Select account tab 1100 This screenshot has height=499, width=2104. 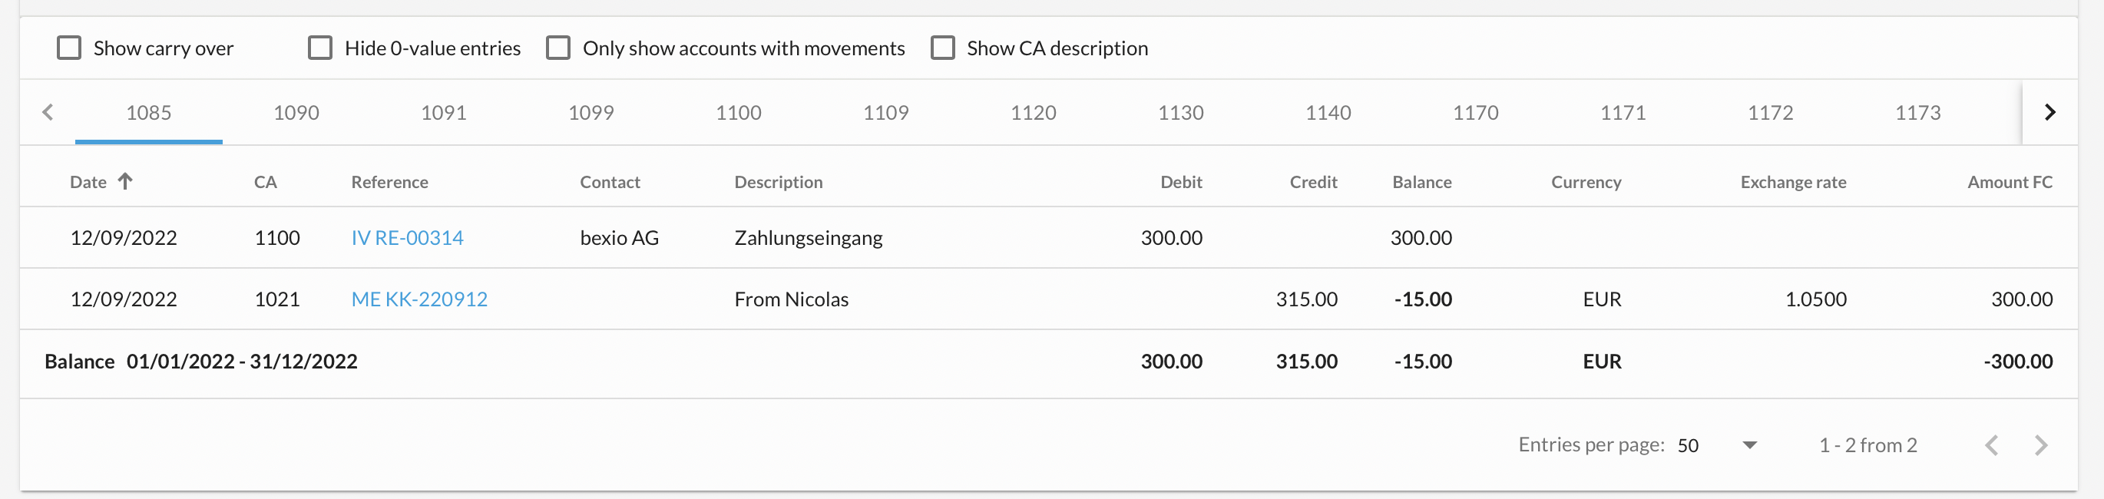point(739,113)
